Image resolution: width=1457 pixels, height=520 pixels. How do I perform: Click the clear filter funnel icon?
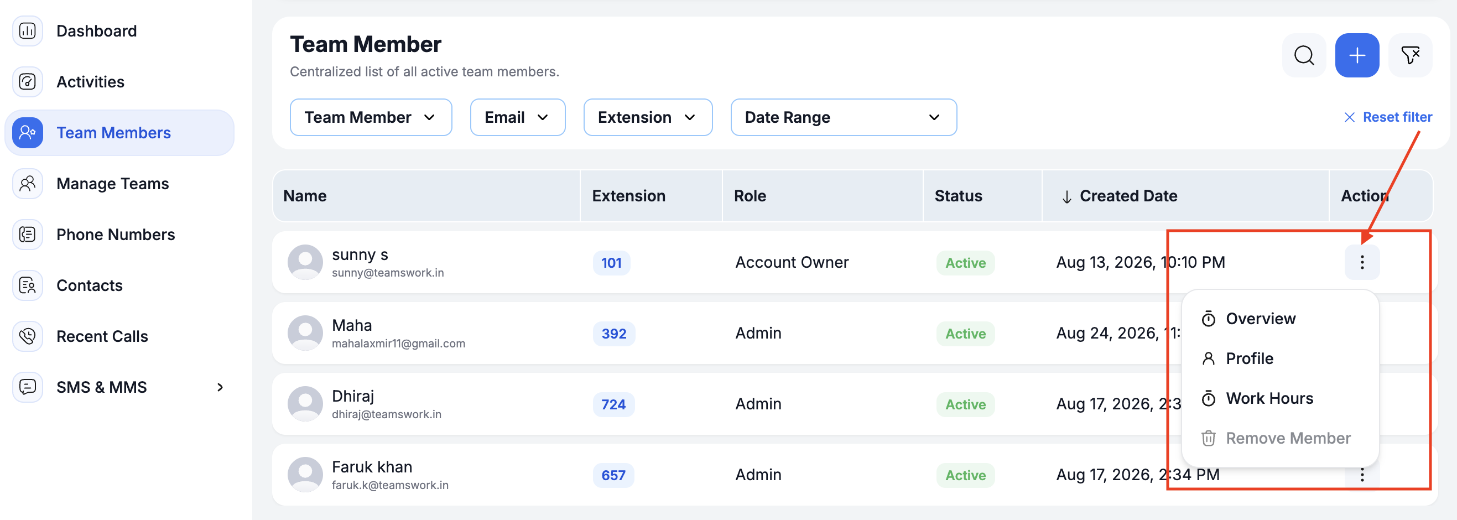(1410, 55)
